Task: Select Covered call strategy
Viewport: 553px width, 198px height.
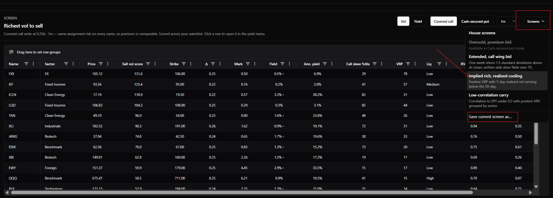Action: tap(443, 21)
